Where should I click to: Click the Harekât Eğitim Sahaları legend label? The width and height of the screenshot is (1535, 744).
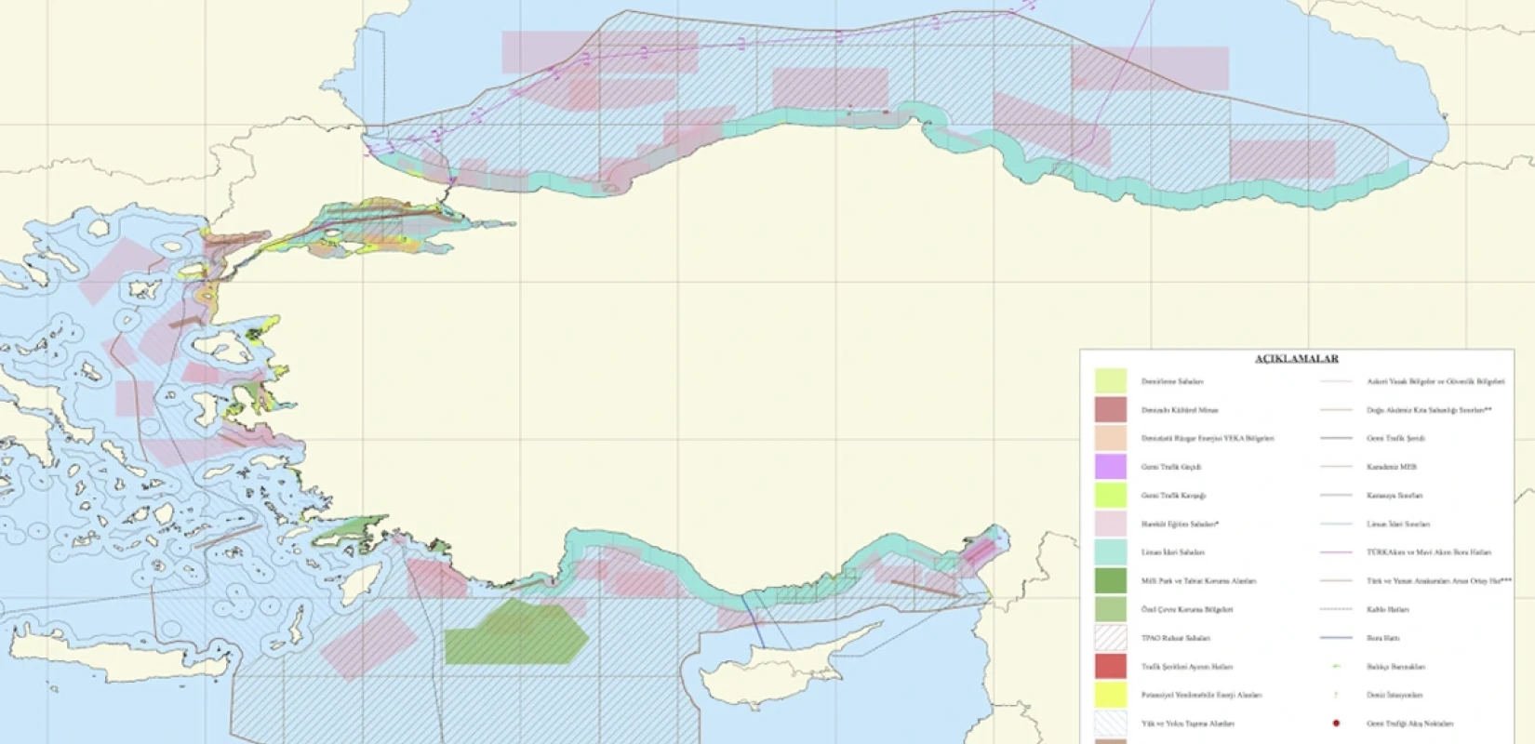click(x=1180, y=524)
